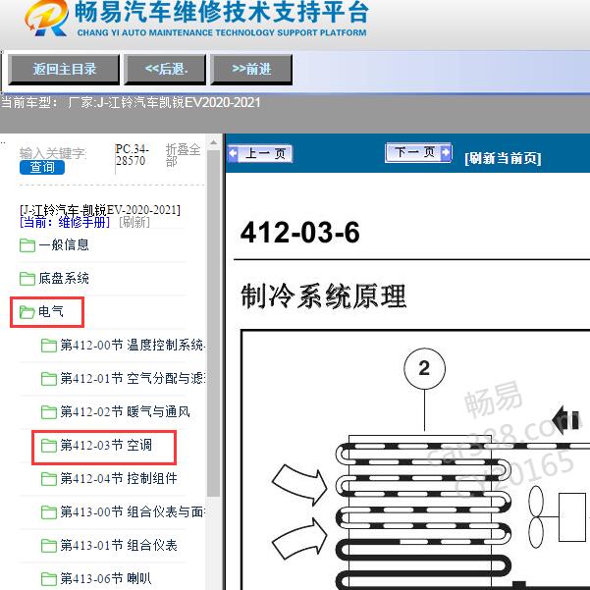Open 第413-00节 组合仪表与面 section

coord(133,511)
